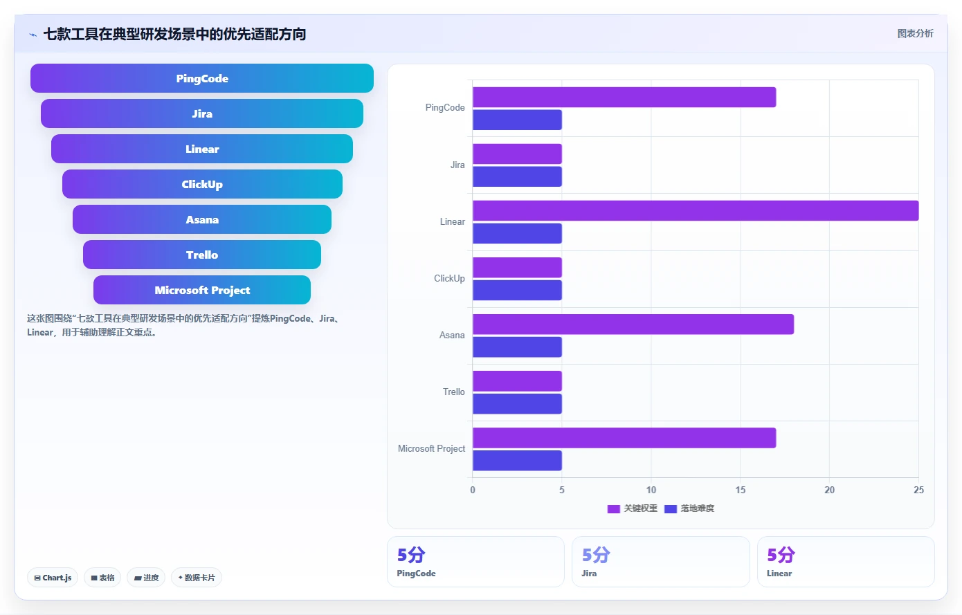
Task: Click Trello's blue 落地难度 bar
Action: [x=517, y=403]
